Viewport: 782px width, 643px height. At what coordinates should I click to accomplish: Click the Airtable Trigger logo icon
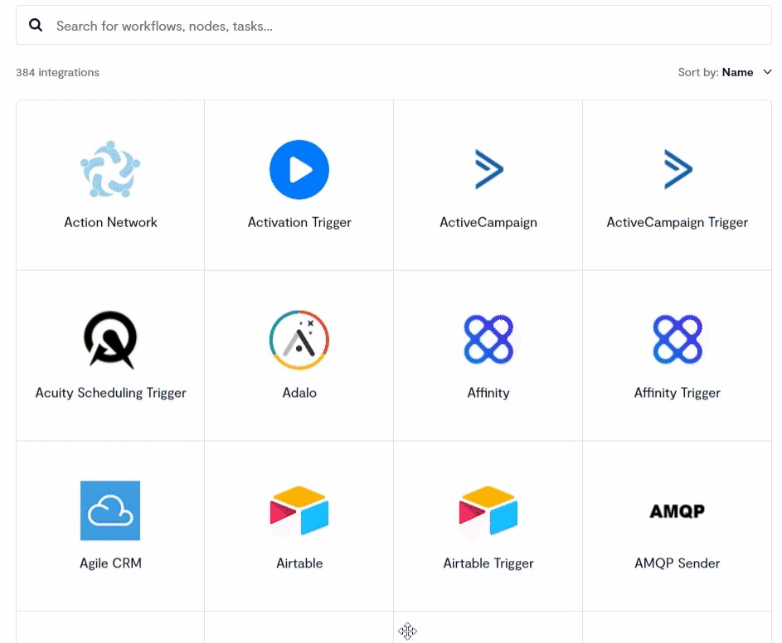pos(488,510)
